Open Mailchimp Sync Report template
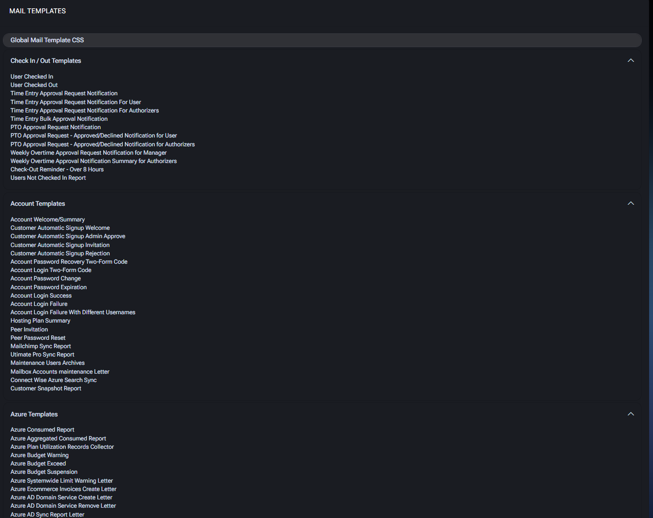Viewport: 653px width, 518px height. 41,346
